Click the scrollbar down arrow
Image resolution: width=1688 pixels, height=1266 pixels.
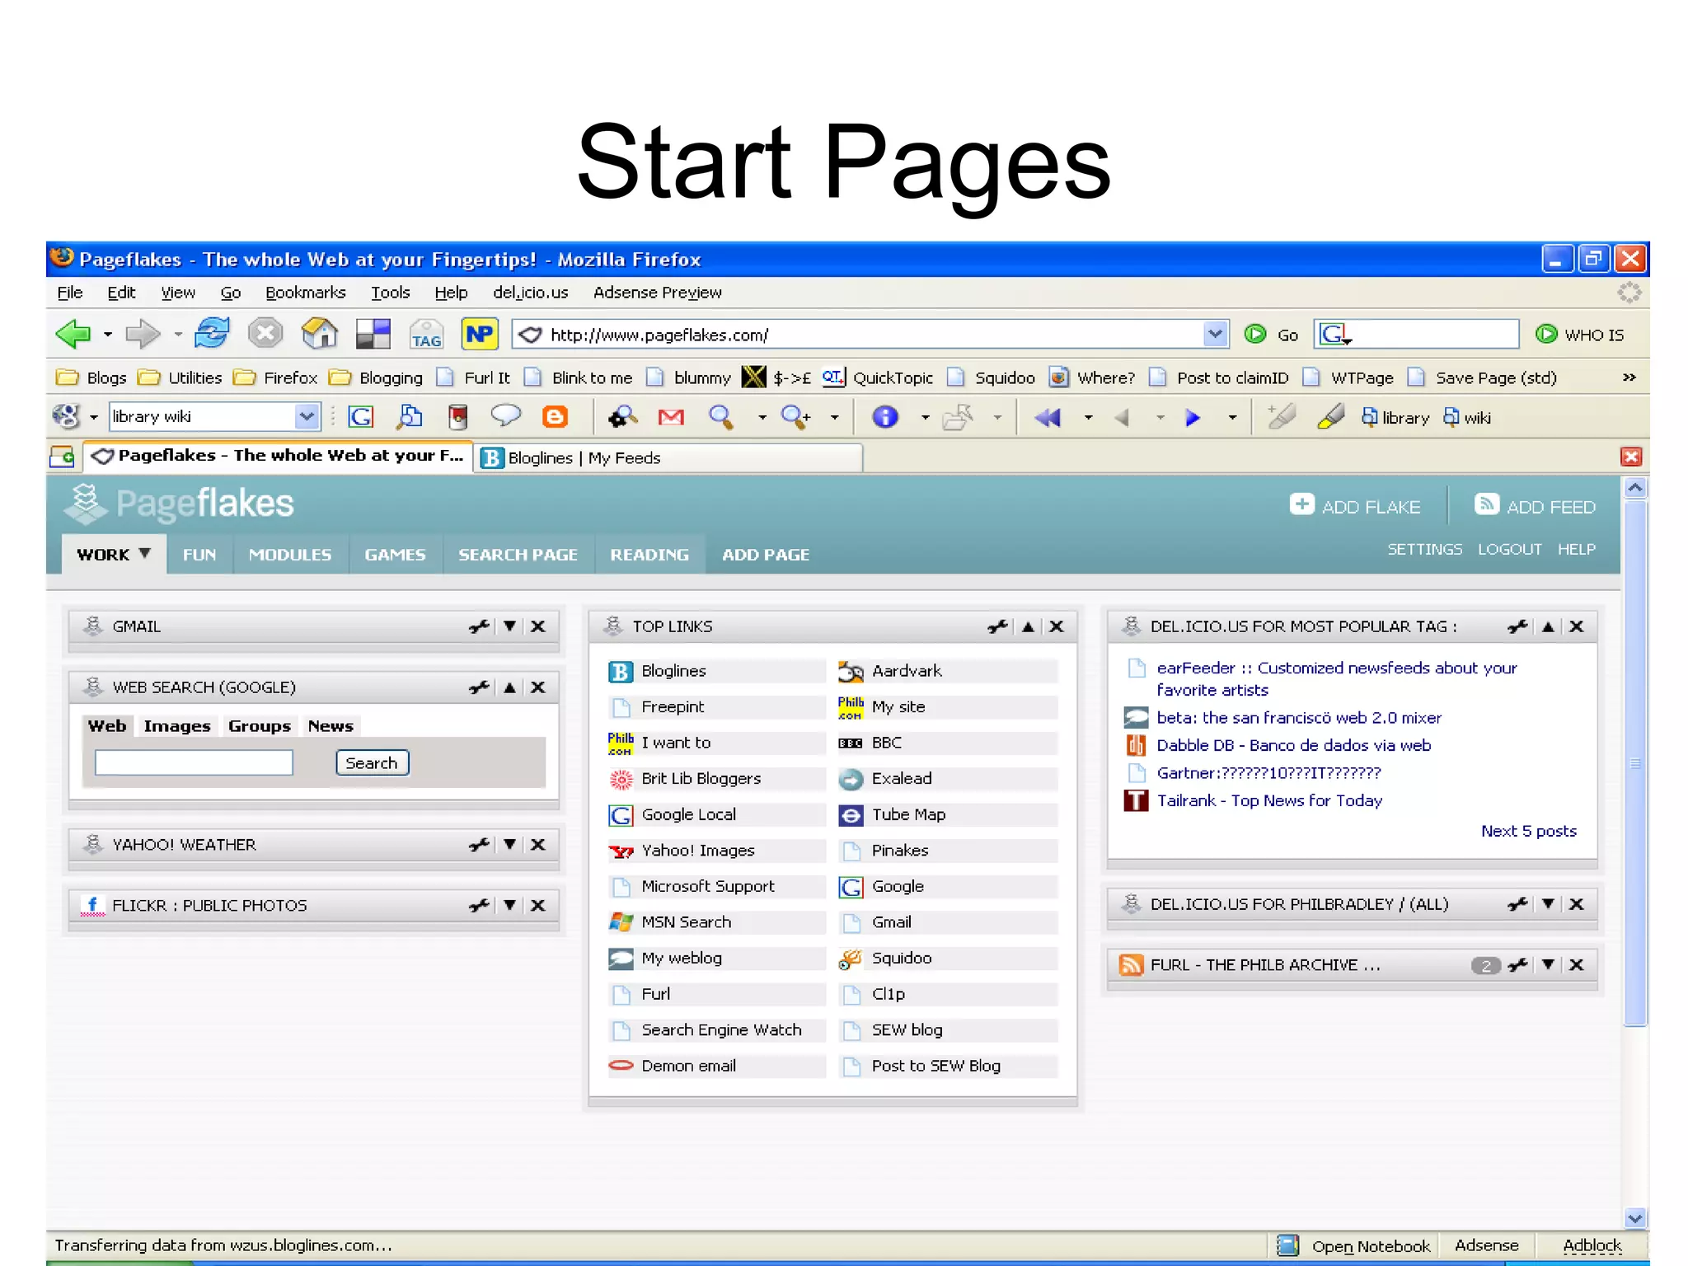[1635, 1217]
